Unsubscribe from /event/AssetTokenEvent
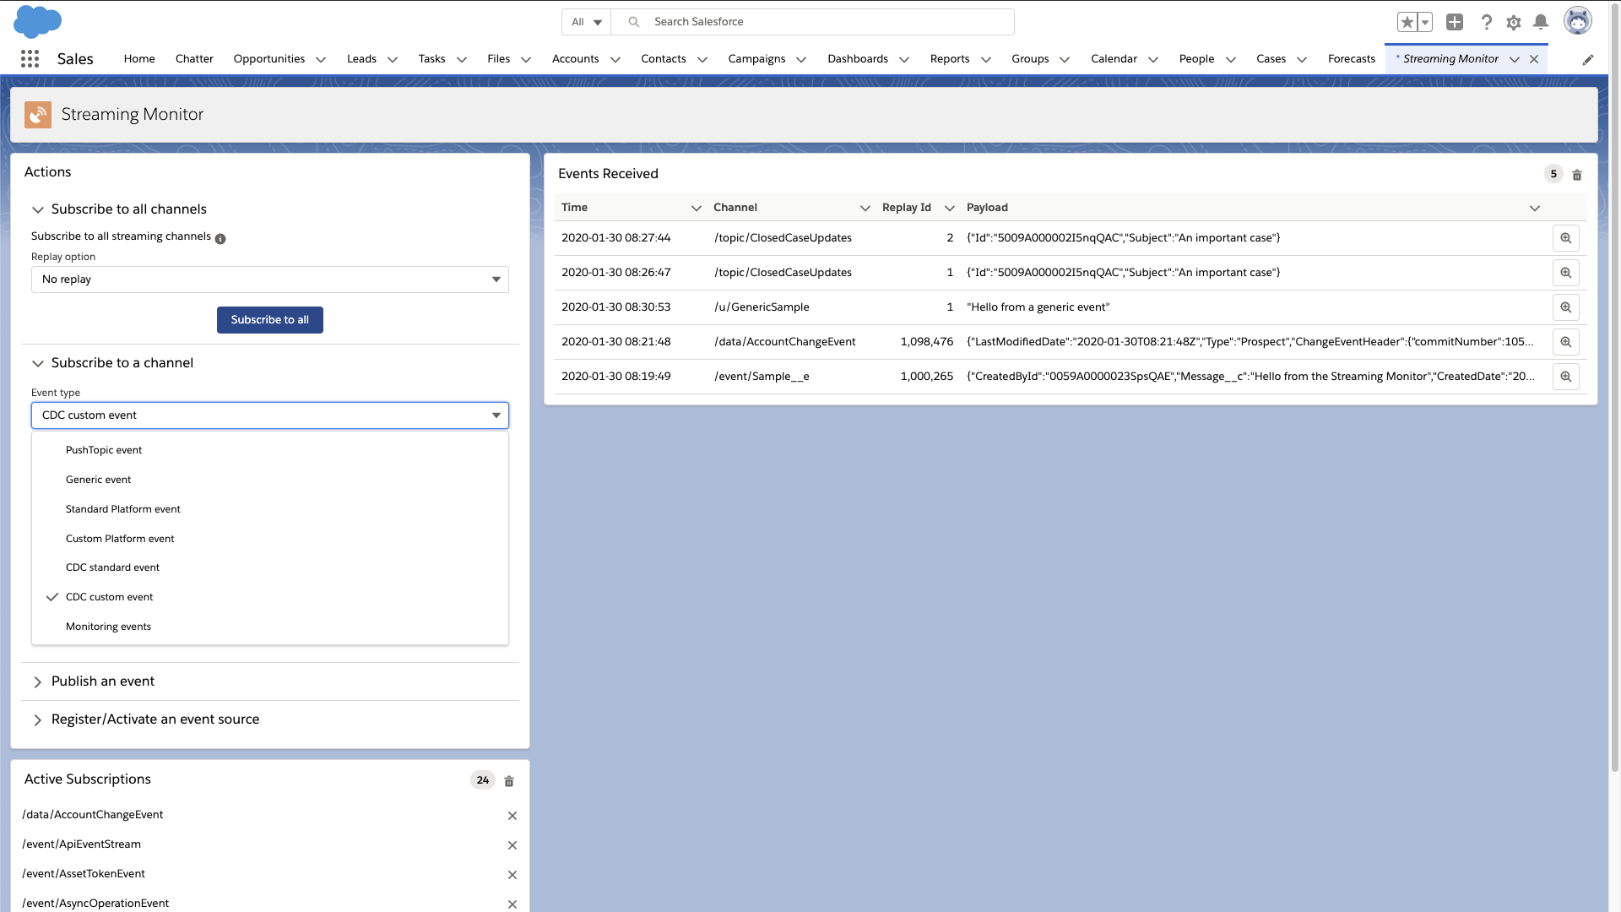The width and height of the screenshot is (1621, 912). (512, 875)
